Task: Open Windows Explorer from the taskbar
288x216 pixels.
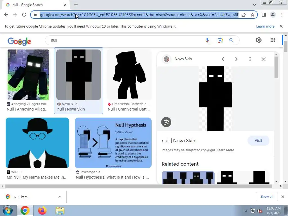Action: coord(60,210)
